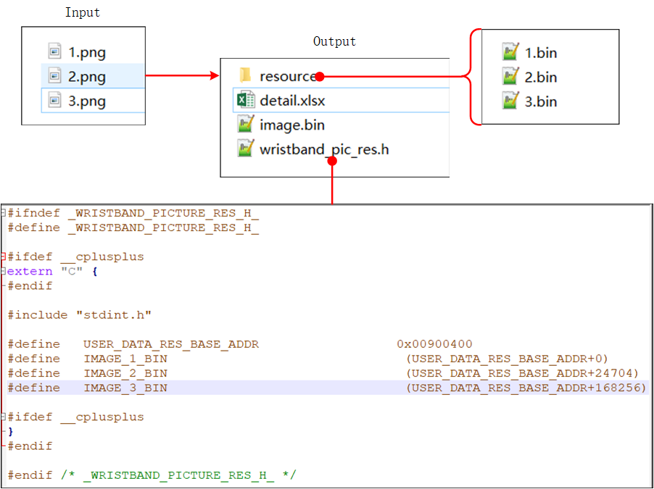Image resolution: width=654 pixels, height=489 pixels.
Task: Select the image.bin file icon
Action: pos(246,125)
